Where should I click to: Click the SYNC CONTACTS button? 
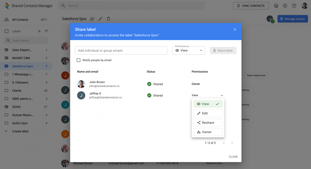[251, 6]
